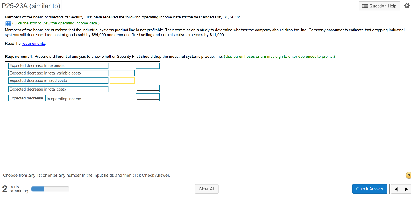Click the green parentheses instruction text

pyautogui.click(x=279, y=56)
